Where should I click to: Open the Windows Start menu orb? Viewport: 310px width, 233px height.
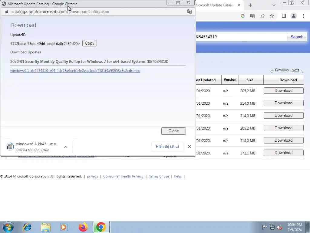[x=8, y=227]
